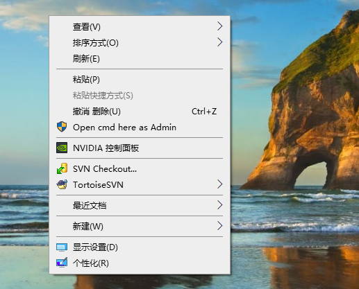The height and width of the screenshot is (289, 359).
Task: Expand the 排序方式(O) submenu arrow
Action: (x=219, y=42)
